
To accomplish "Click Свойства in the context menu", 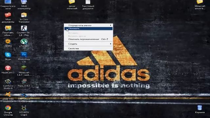I will click(88, 49).
